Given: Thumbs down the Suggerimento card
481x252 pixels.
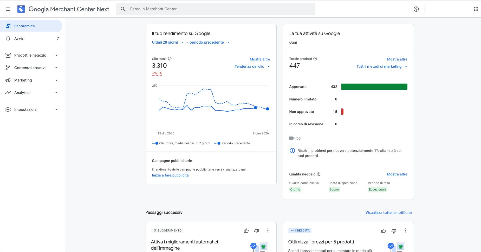Looking at the screenshot, I should coord(257,231).
